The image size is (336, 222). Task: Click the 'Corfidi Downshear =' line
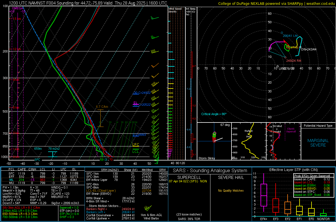[x=110, y=215]
